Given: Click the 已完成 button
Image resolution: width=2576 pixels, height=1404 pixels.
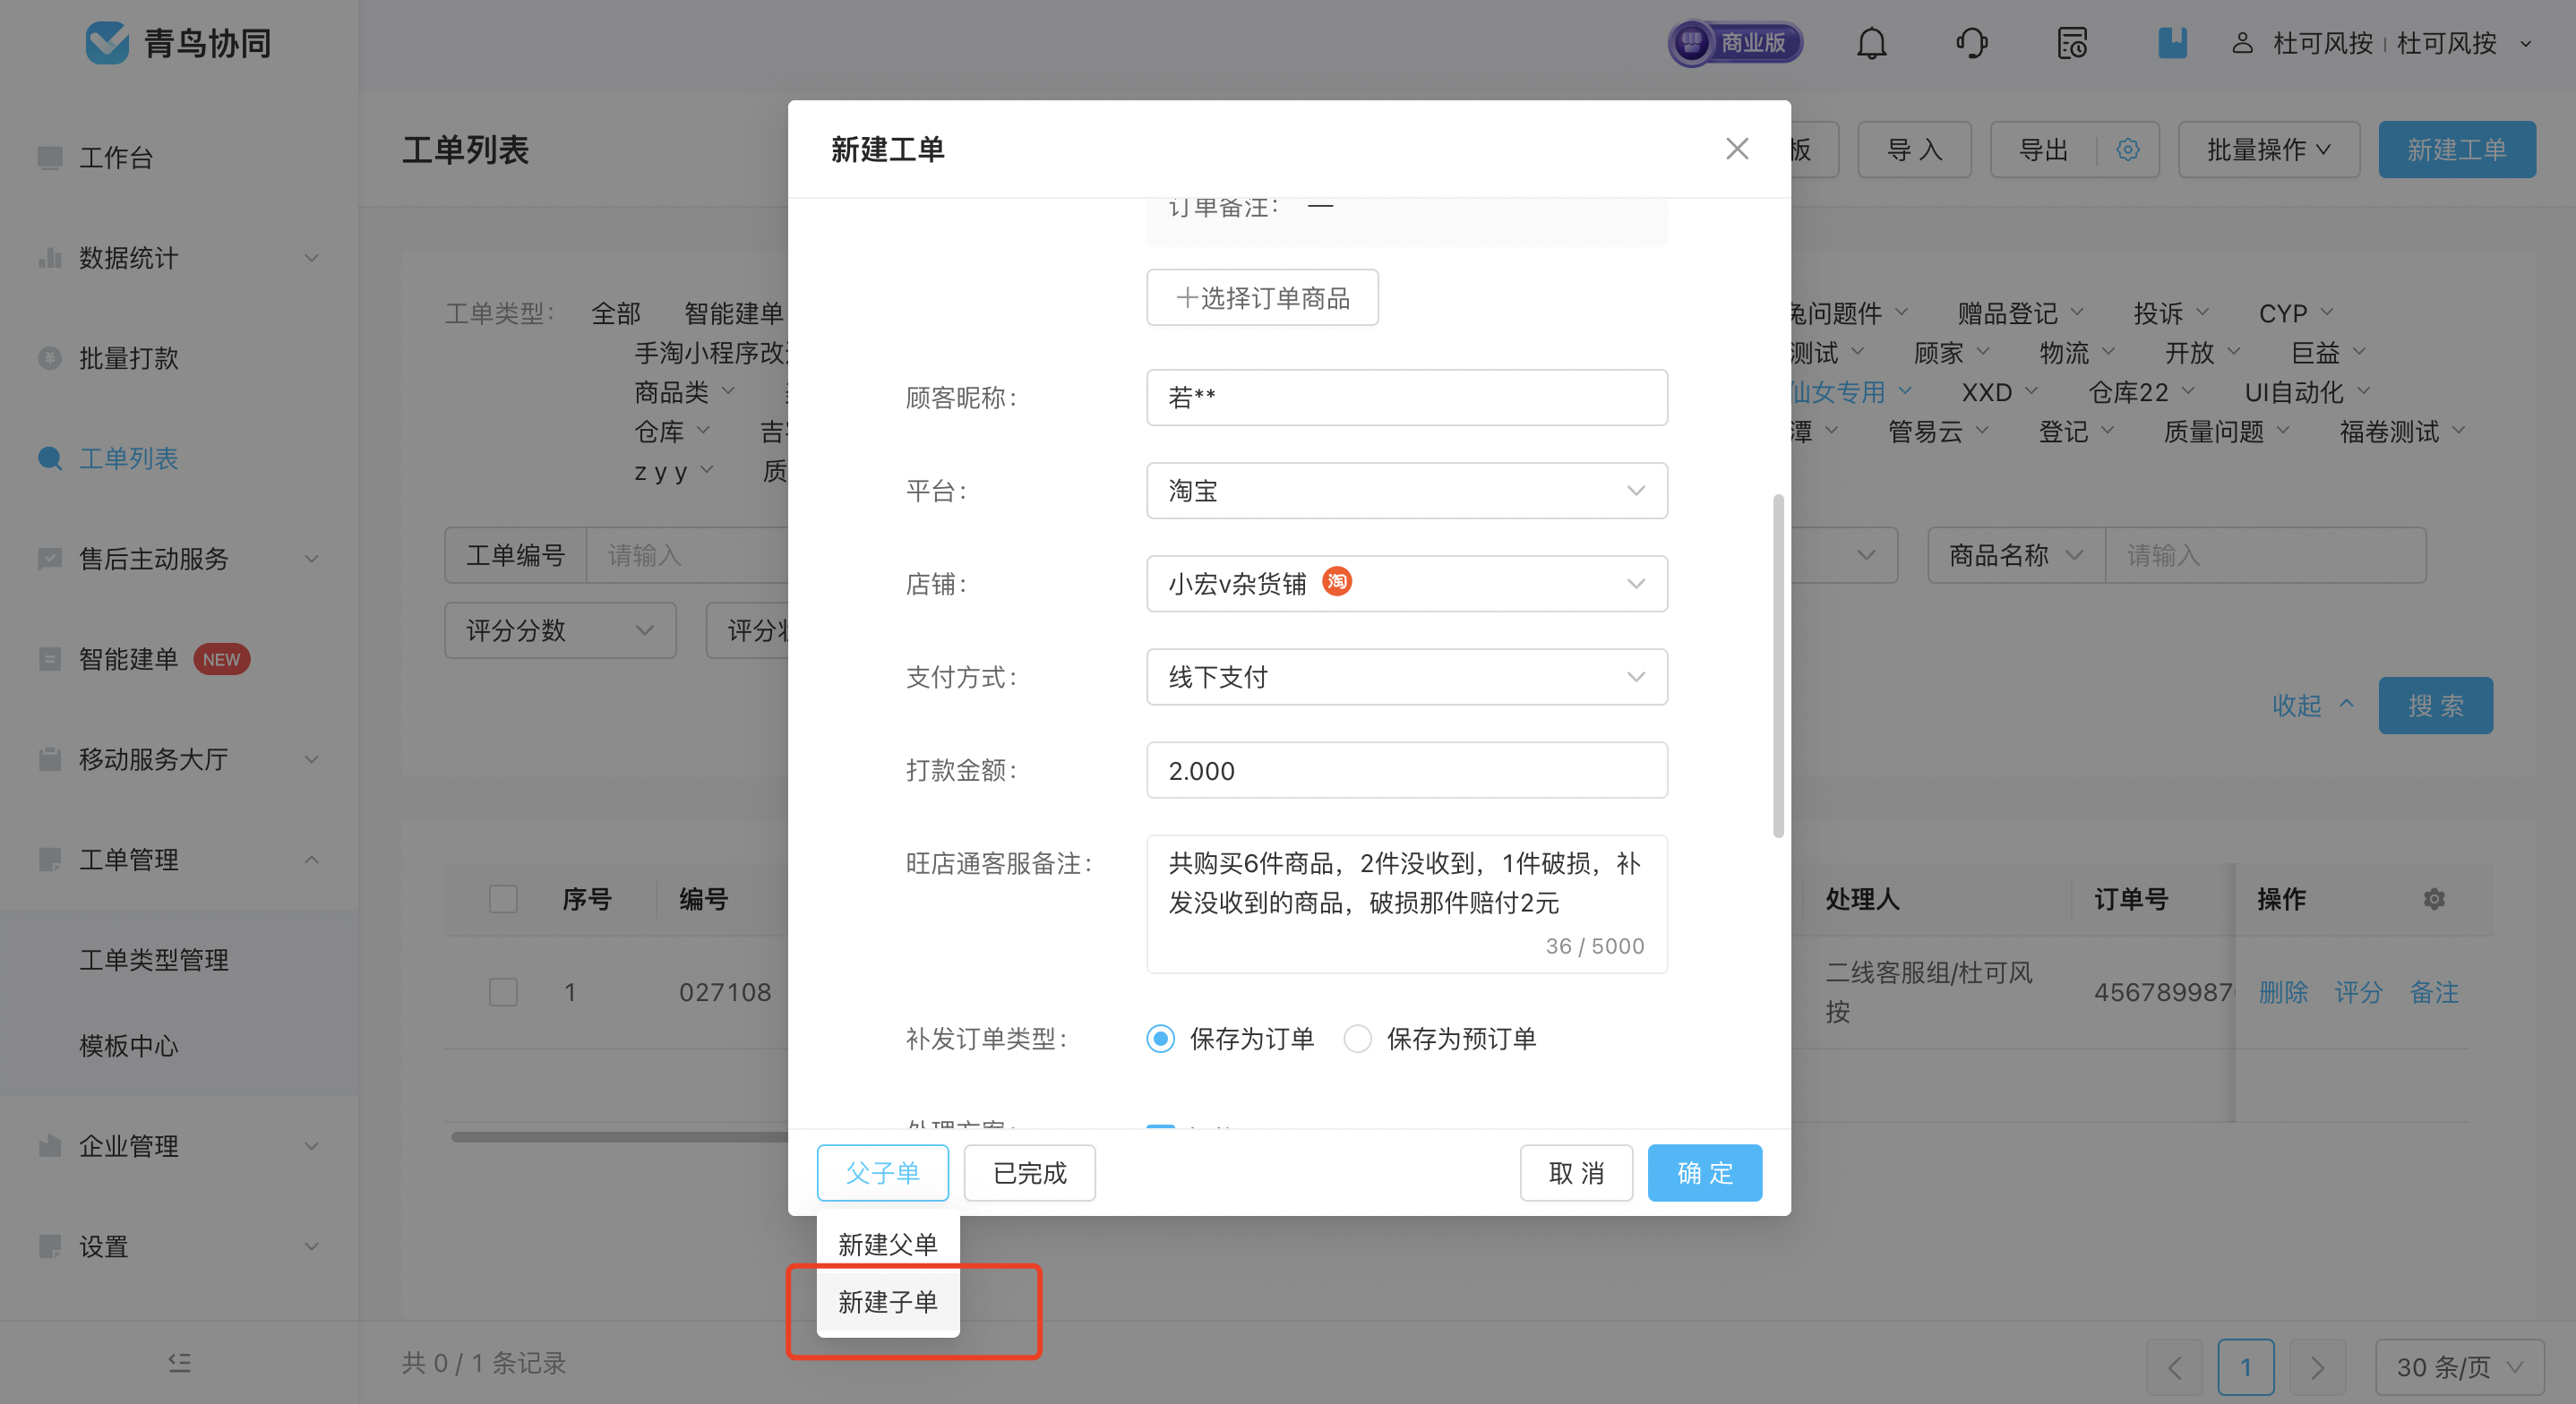Looking at the screenshot, I should [x=1029, y=1173].
